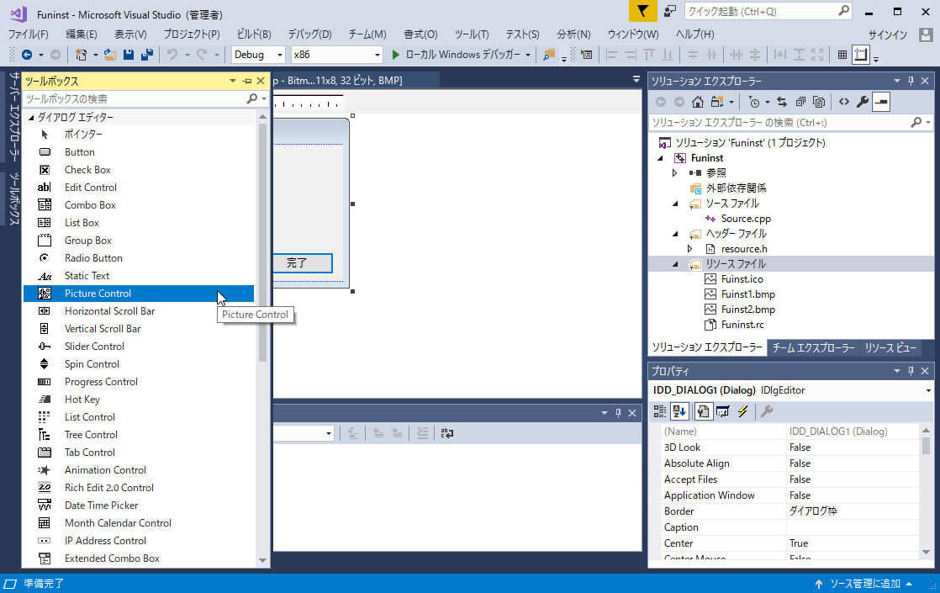This screenshot has width=940, height=593.
Task: Click the Events lightning icon in Properties
Action: 742,411
